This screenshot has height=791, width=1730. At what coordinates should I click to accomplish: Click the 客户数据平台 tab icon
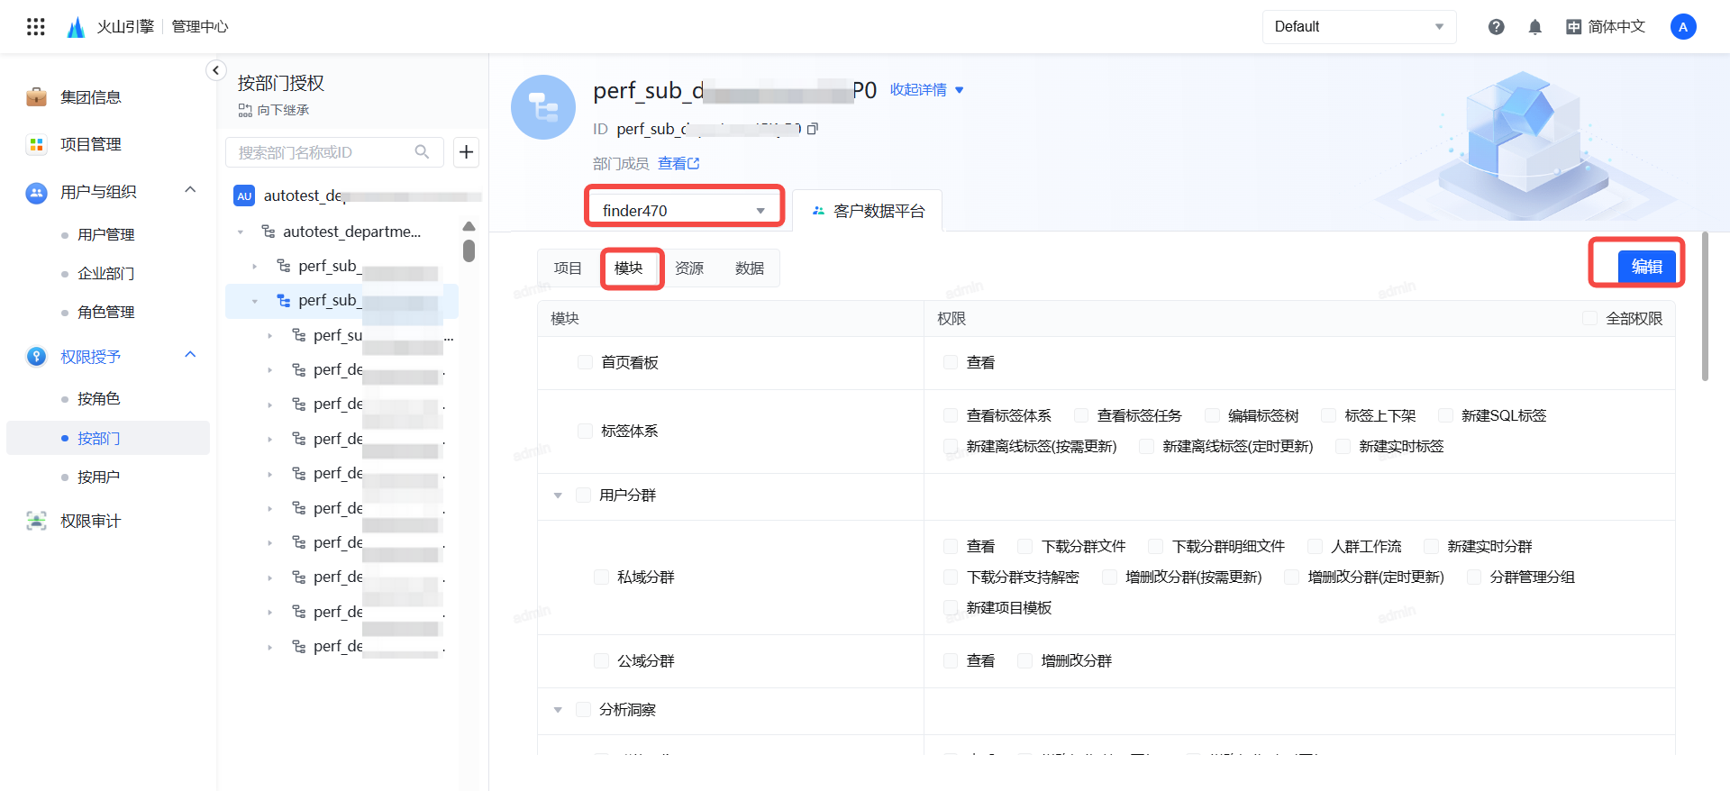(818, 211)
